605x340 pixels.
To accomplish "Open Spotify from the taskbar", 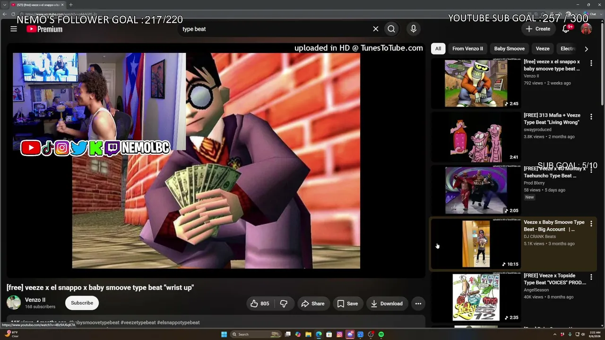I will coord(381,334).
